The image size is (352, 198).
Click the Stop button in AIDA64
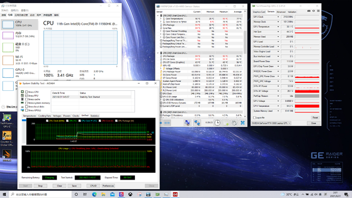click(40, 186)
